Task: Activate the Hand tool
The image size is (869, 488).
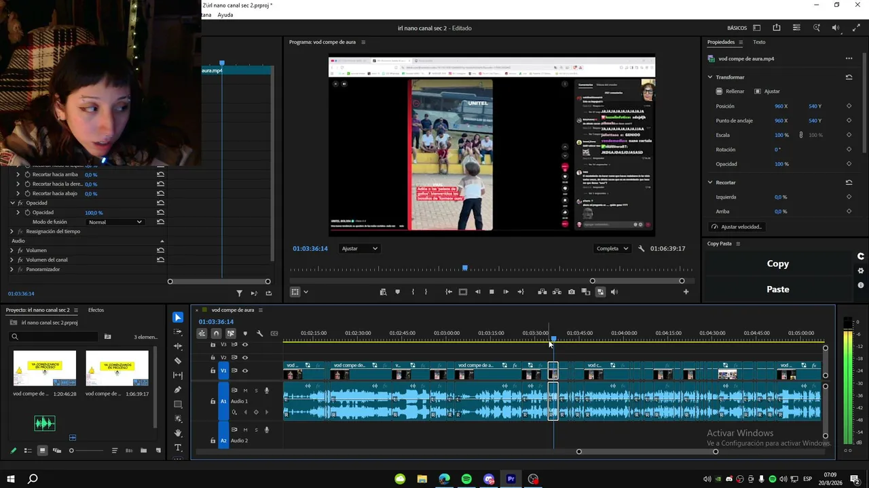Action: click(178, 433)
